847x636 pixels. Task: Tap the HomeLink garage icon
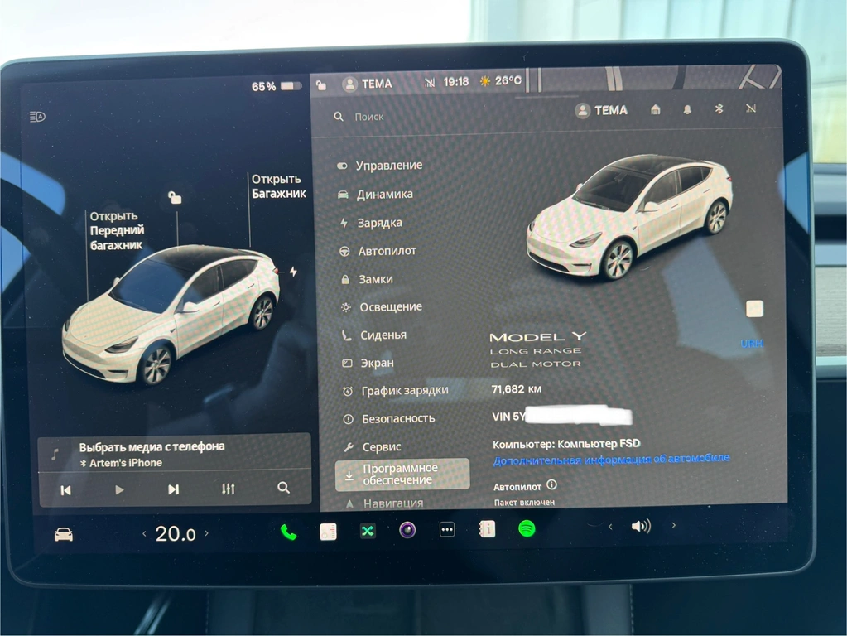[x=655, y=109]
